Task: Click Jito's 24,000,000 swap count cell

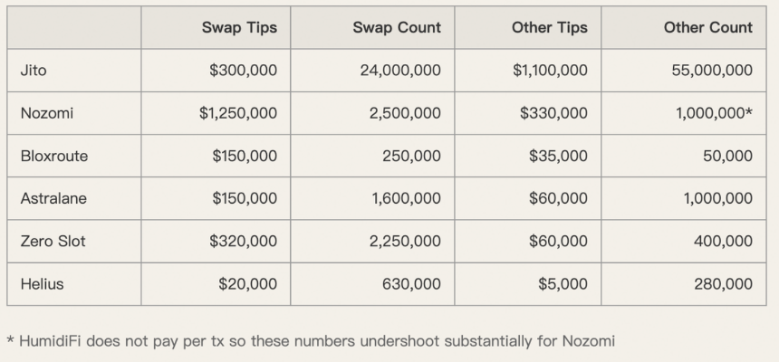Action: tap(399, 71)
